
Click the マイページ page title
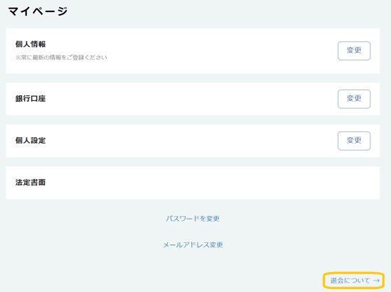pos(38,11)
